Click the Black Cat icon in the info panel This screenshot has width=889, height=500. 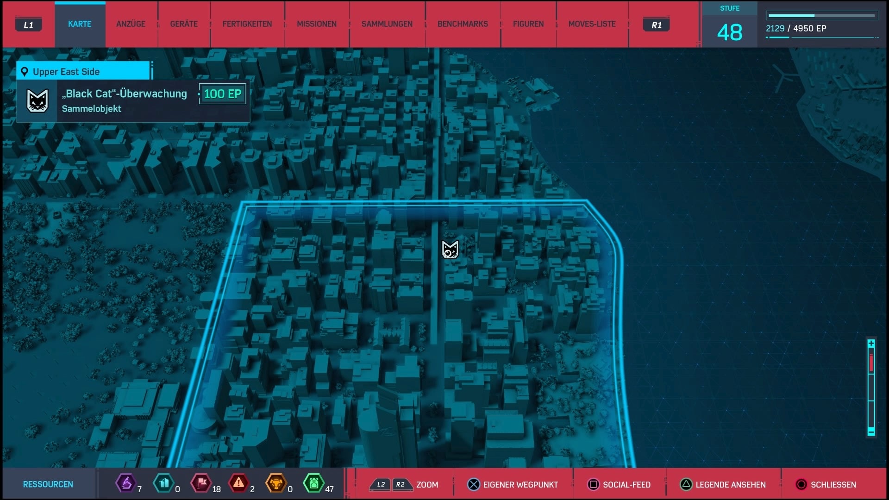(37, 101)
